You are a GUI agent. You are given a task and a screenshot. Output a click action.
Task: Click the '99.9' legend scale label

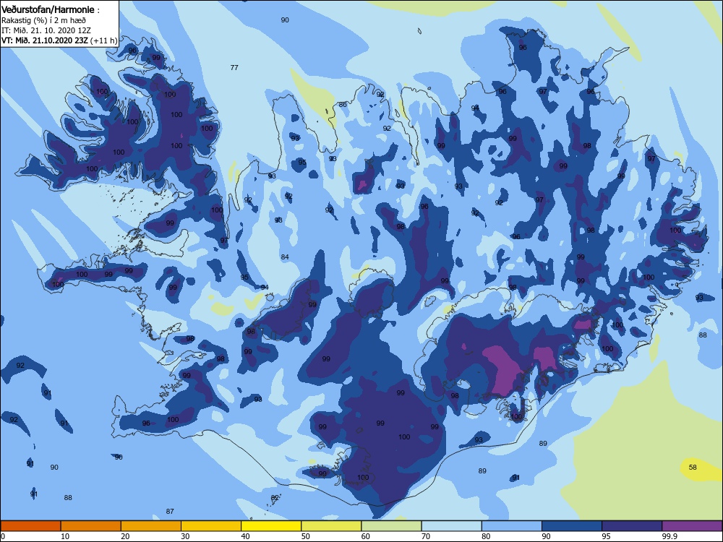tap(669, 536)
